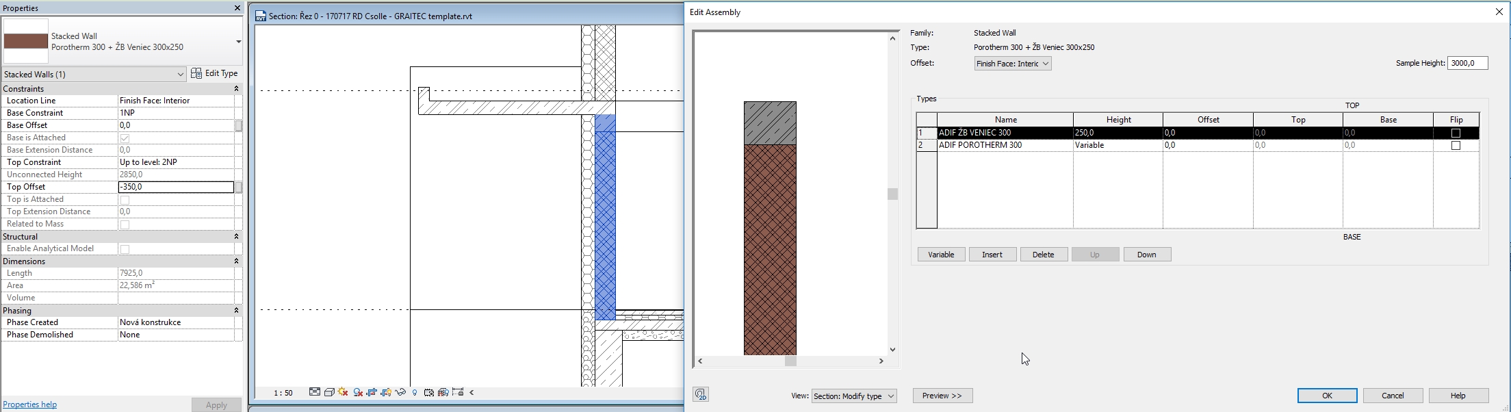Click the Variable button
This screenshot has width=1511, height=412.
(941, 255)
